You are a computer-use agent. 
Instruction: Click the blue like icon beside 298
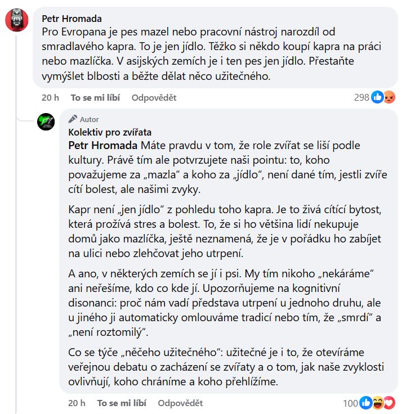tap(378, 97)
